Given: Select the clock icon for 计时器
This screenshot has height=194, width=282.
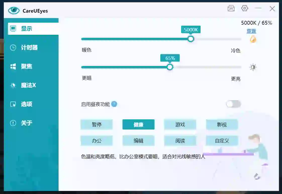Looking at the screenshot, I should coord(13,48).
